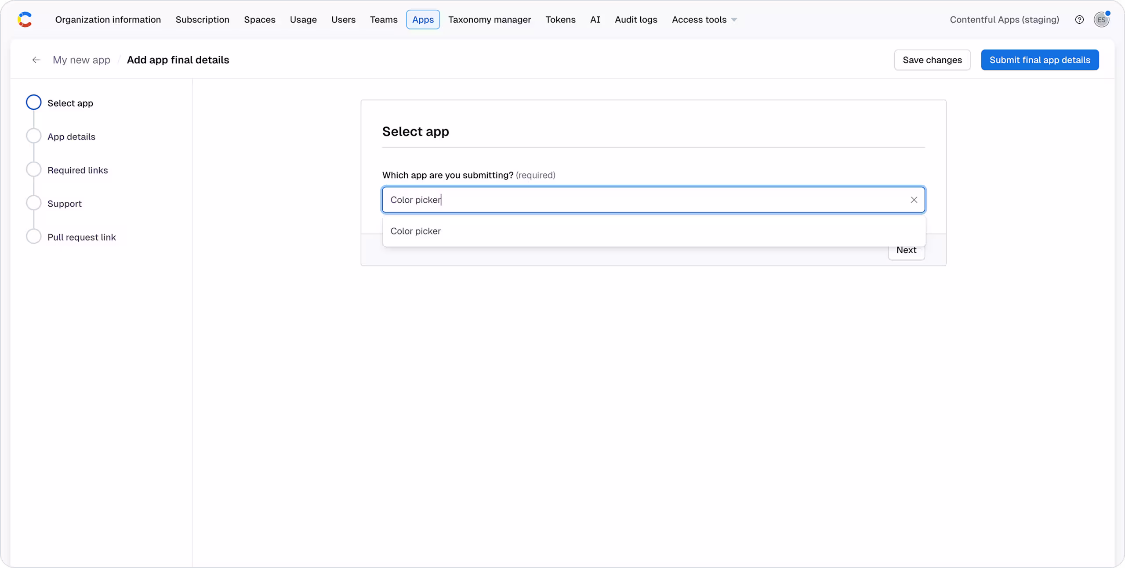Switch to the Spaces tab
Viewport: 1125px width, 568px height.
[260, 20]
